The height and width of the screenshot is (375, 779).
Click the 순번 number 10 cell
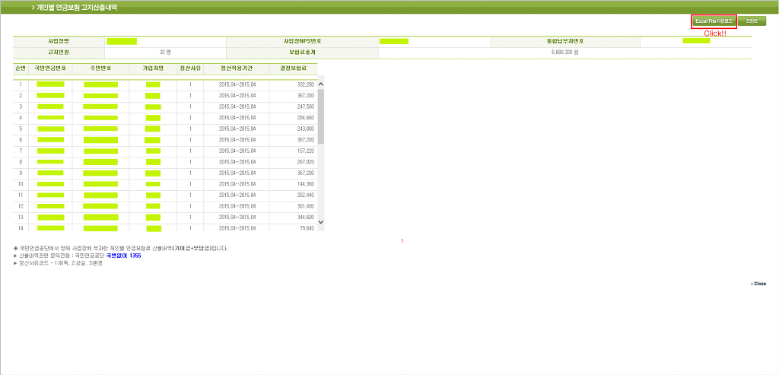pyautogui.click(x=21, y=184)
